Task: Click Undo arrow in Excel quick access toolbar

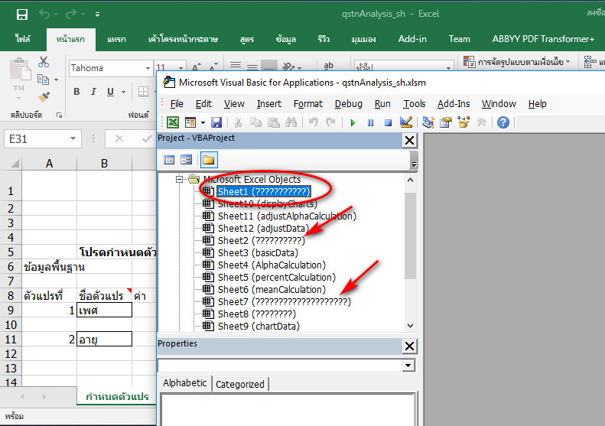Action: click(44, 15)
